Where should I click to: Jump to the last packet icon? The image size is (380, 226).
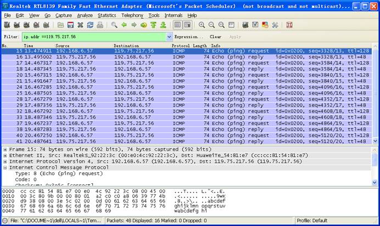[163, 25]
